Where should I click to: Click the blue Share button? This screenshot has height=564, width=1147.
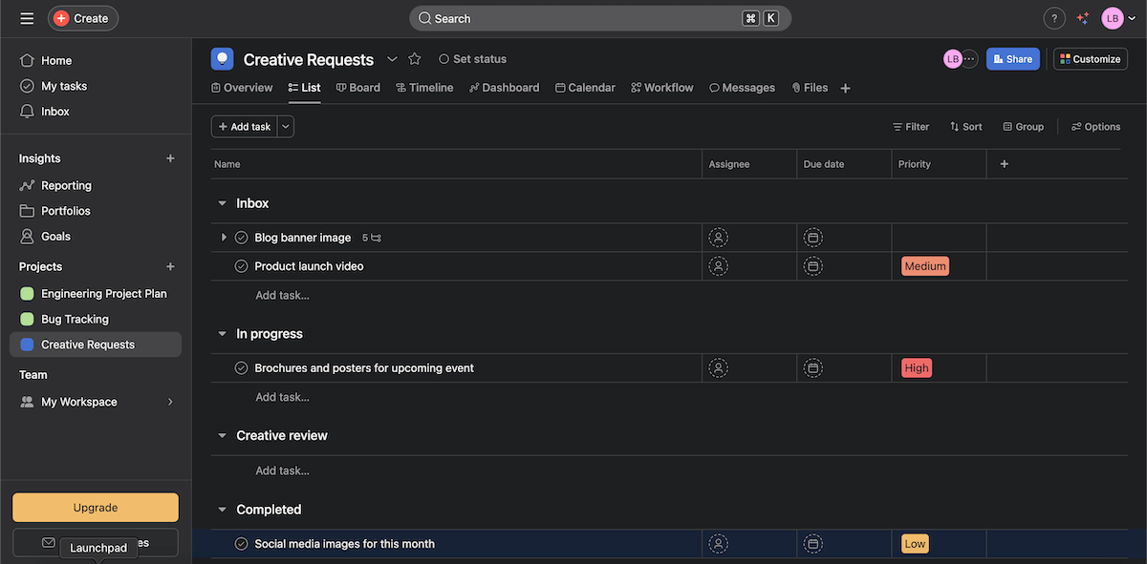[x=1012, y=59]
